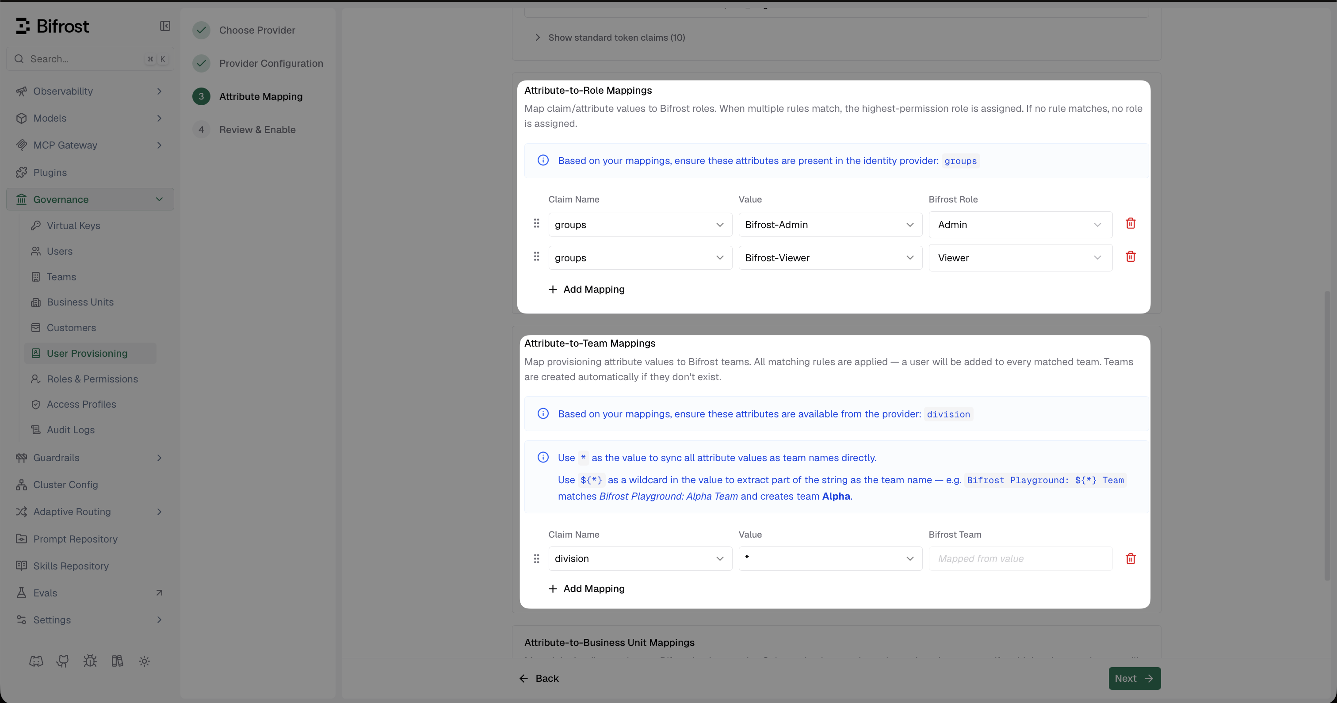Click the Next button
The image size is (1337, 703).
click(x=1134, y=679)
